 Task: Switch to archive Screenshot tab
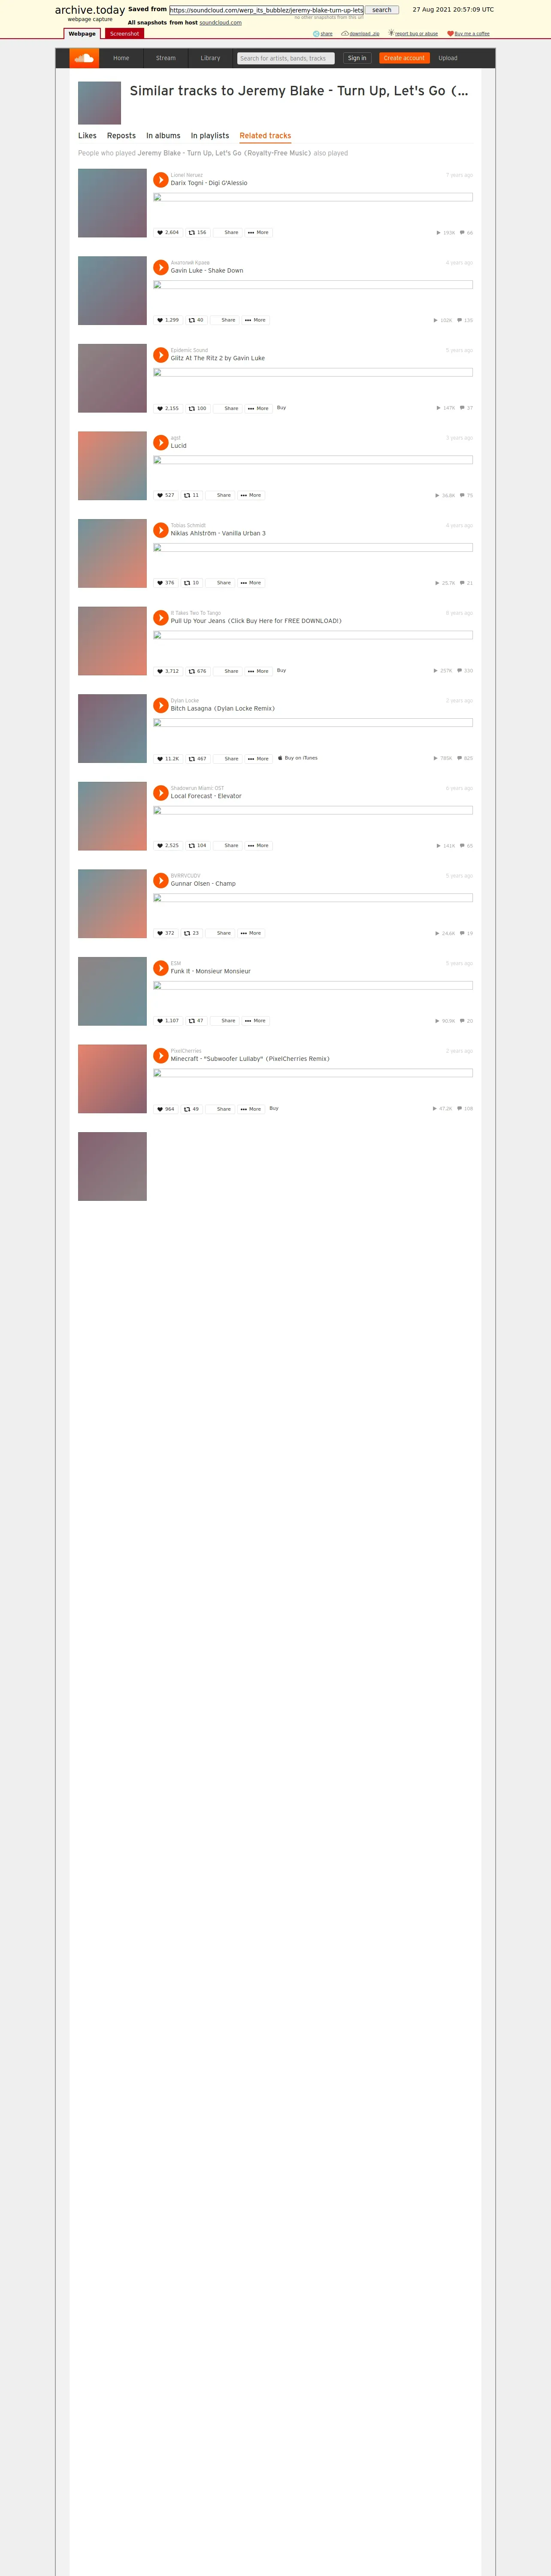coord(124,33)
